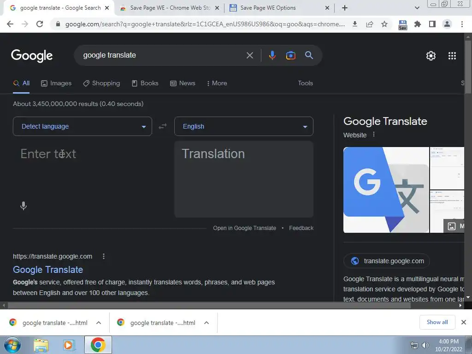The width and height of the screenshot is (472, 354).
Task: Click the address bar URL
Action: pyautogui.click(x=205, y=24)
